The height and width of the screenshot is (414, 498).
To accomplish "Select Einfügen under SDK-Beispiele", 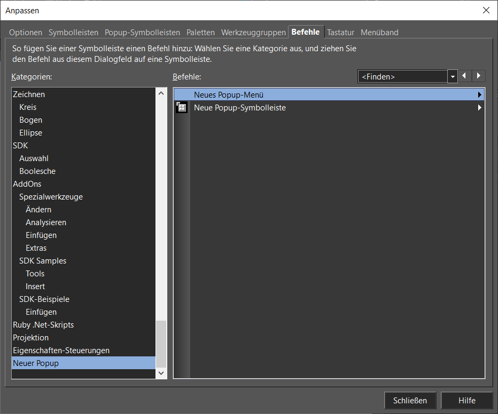I will point(83,312).
